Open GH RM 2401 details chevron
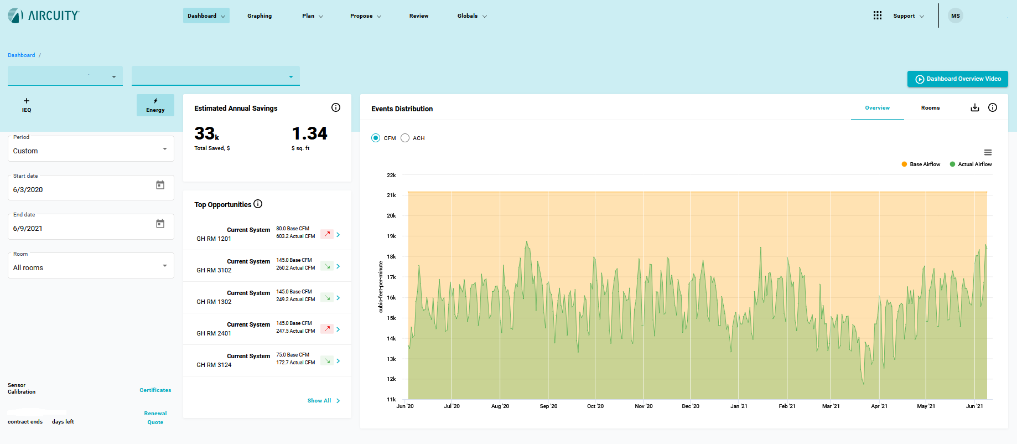 coord(338,329)
